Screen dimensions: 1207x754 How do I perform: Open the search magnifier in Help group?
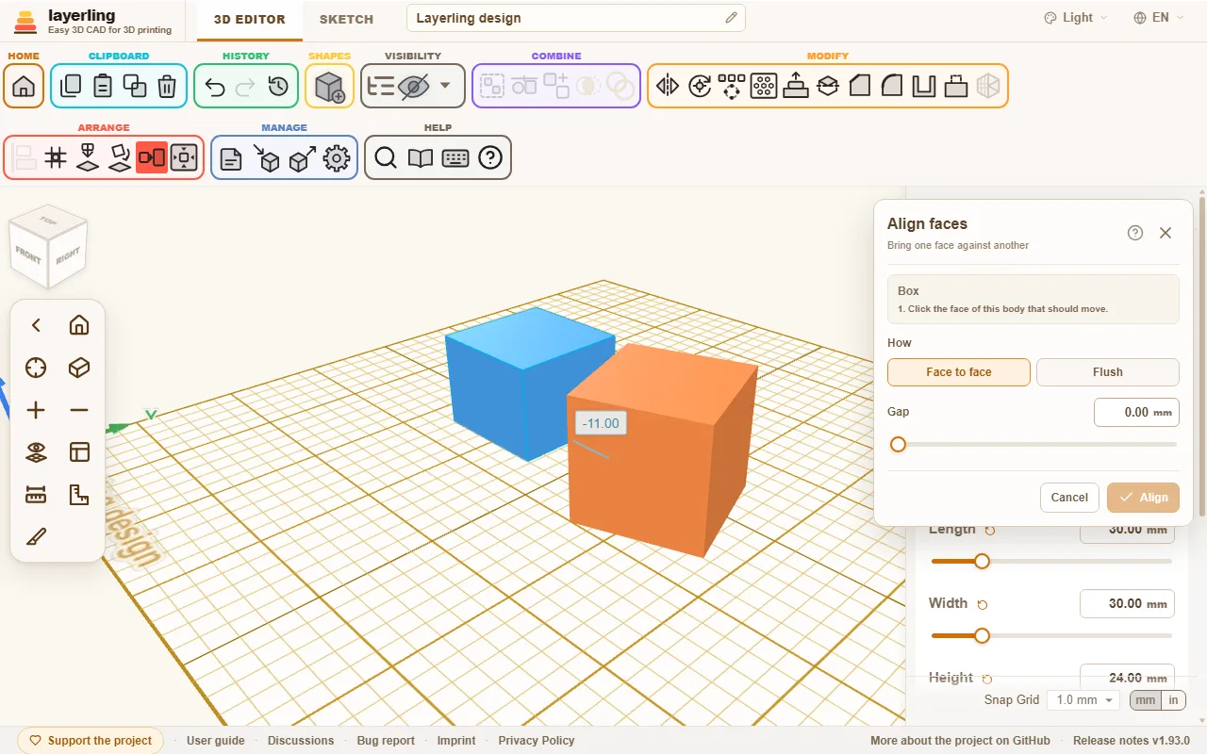(386, 158)
